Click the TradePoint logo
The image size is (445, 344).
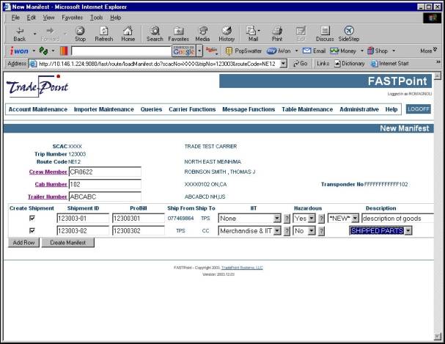click(x=37, y=86)
